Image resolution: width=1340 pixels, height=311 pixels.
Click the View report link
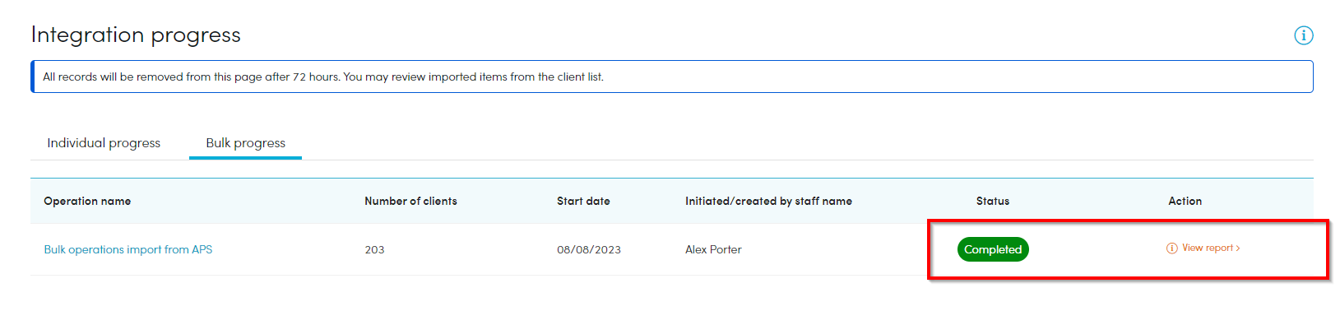(1208, 248)
